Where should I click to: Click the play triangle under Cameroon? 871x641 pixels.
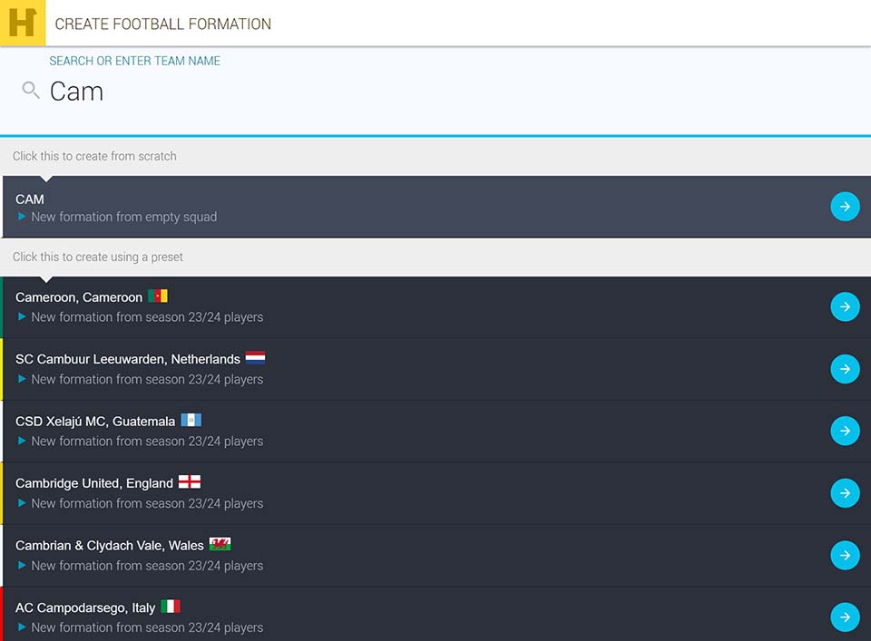coord(22,316)
